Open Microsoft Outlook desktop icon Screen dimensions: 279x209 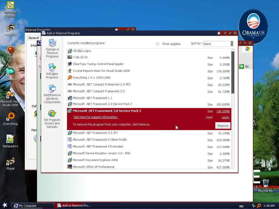pos(10,9)
